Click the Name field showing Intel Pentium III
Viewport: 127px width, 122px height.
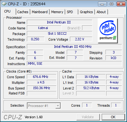(x=60, y=22)
